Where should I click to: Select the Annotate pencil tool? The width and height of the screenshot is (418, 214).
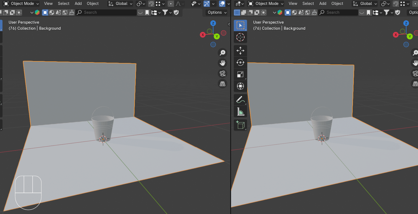point(240,100)
